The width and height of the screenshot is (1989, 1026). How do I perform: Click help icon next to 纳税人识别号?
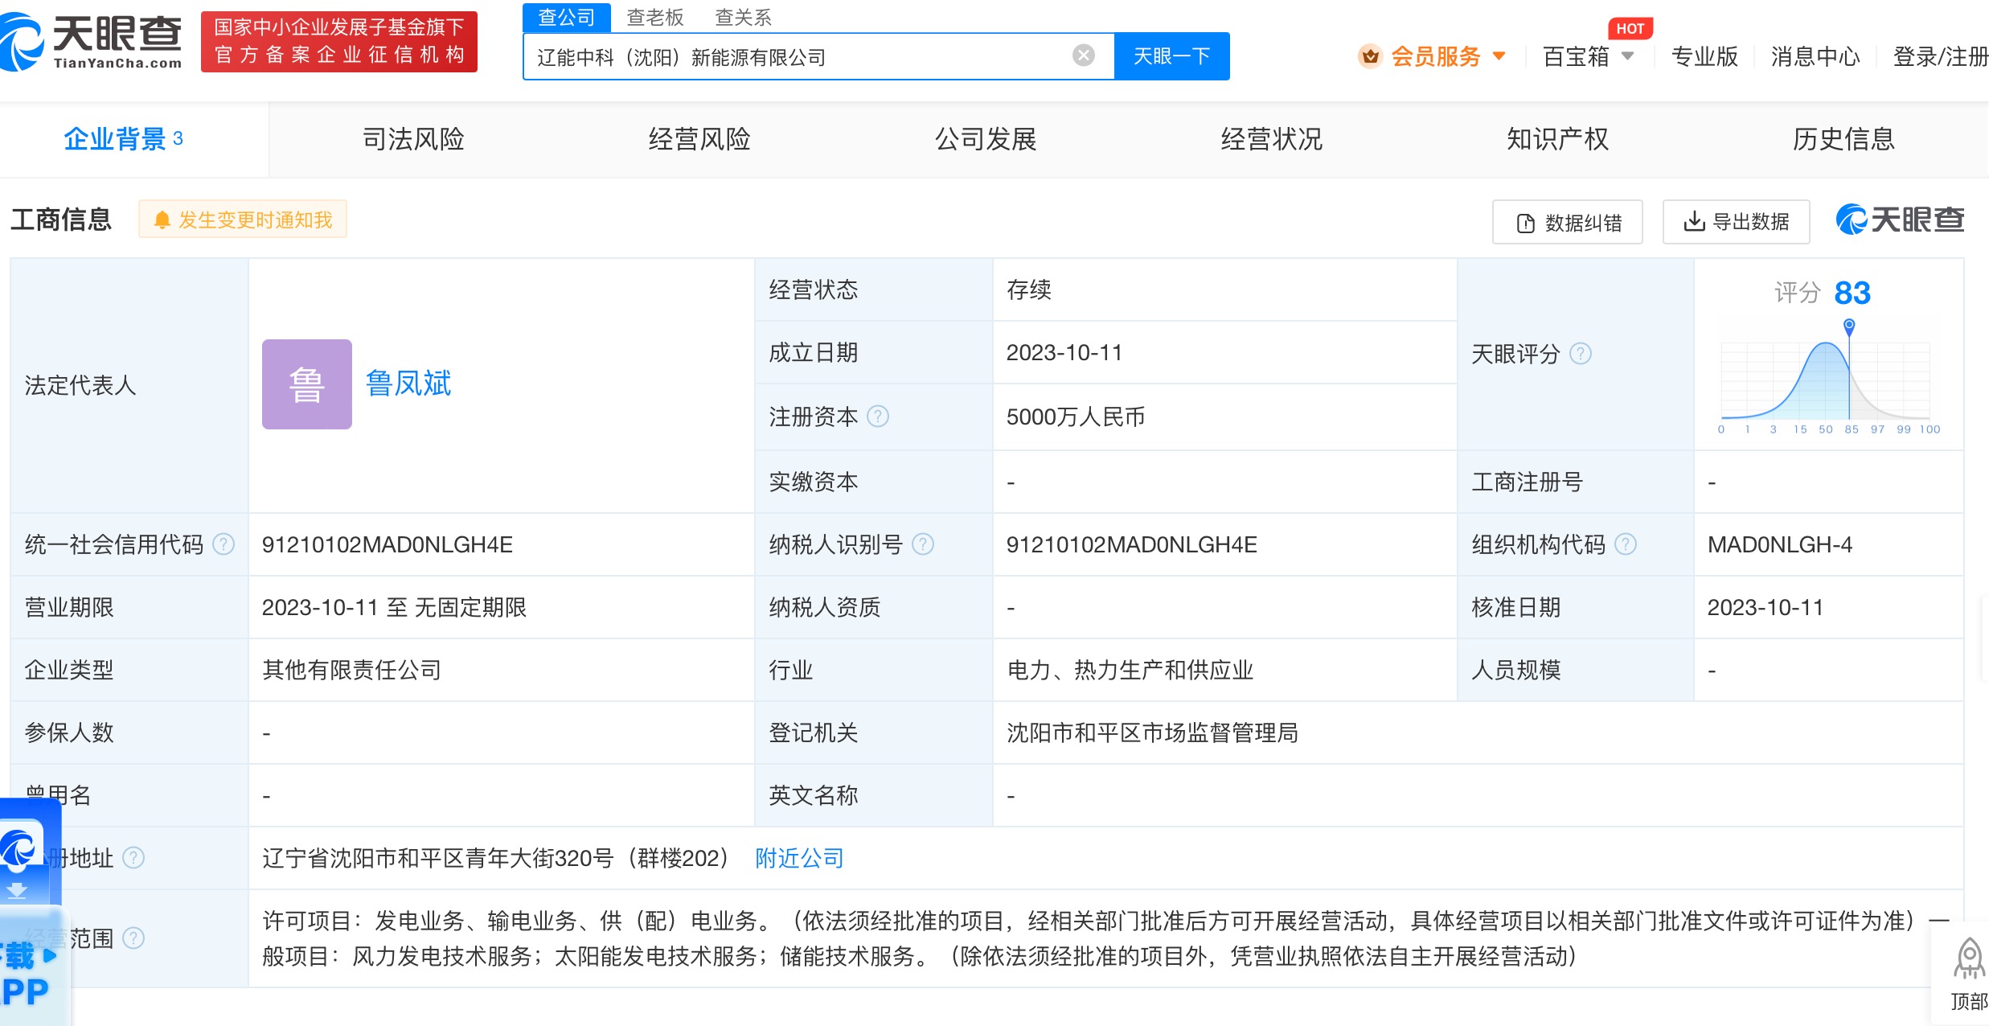tap(923, 544)
